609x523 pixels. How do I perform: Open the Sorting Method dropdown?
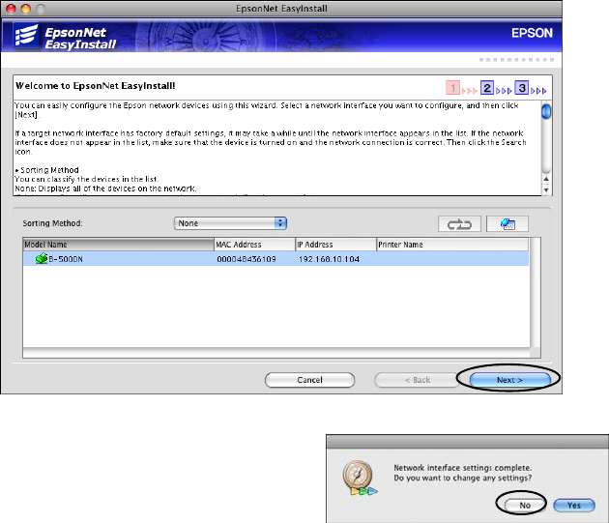(231, 222)
